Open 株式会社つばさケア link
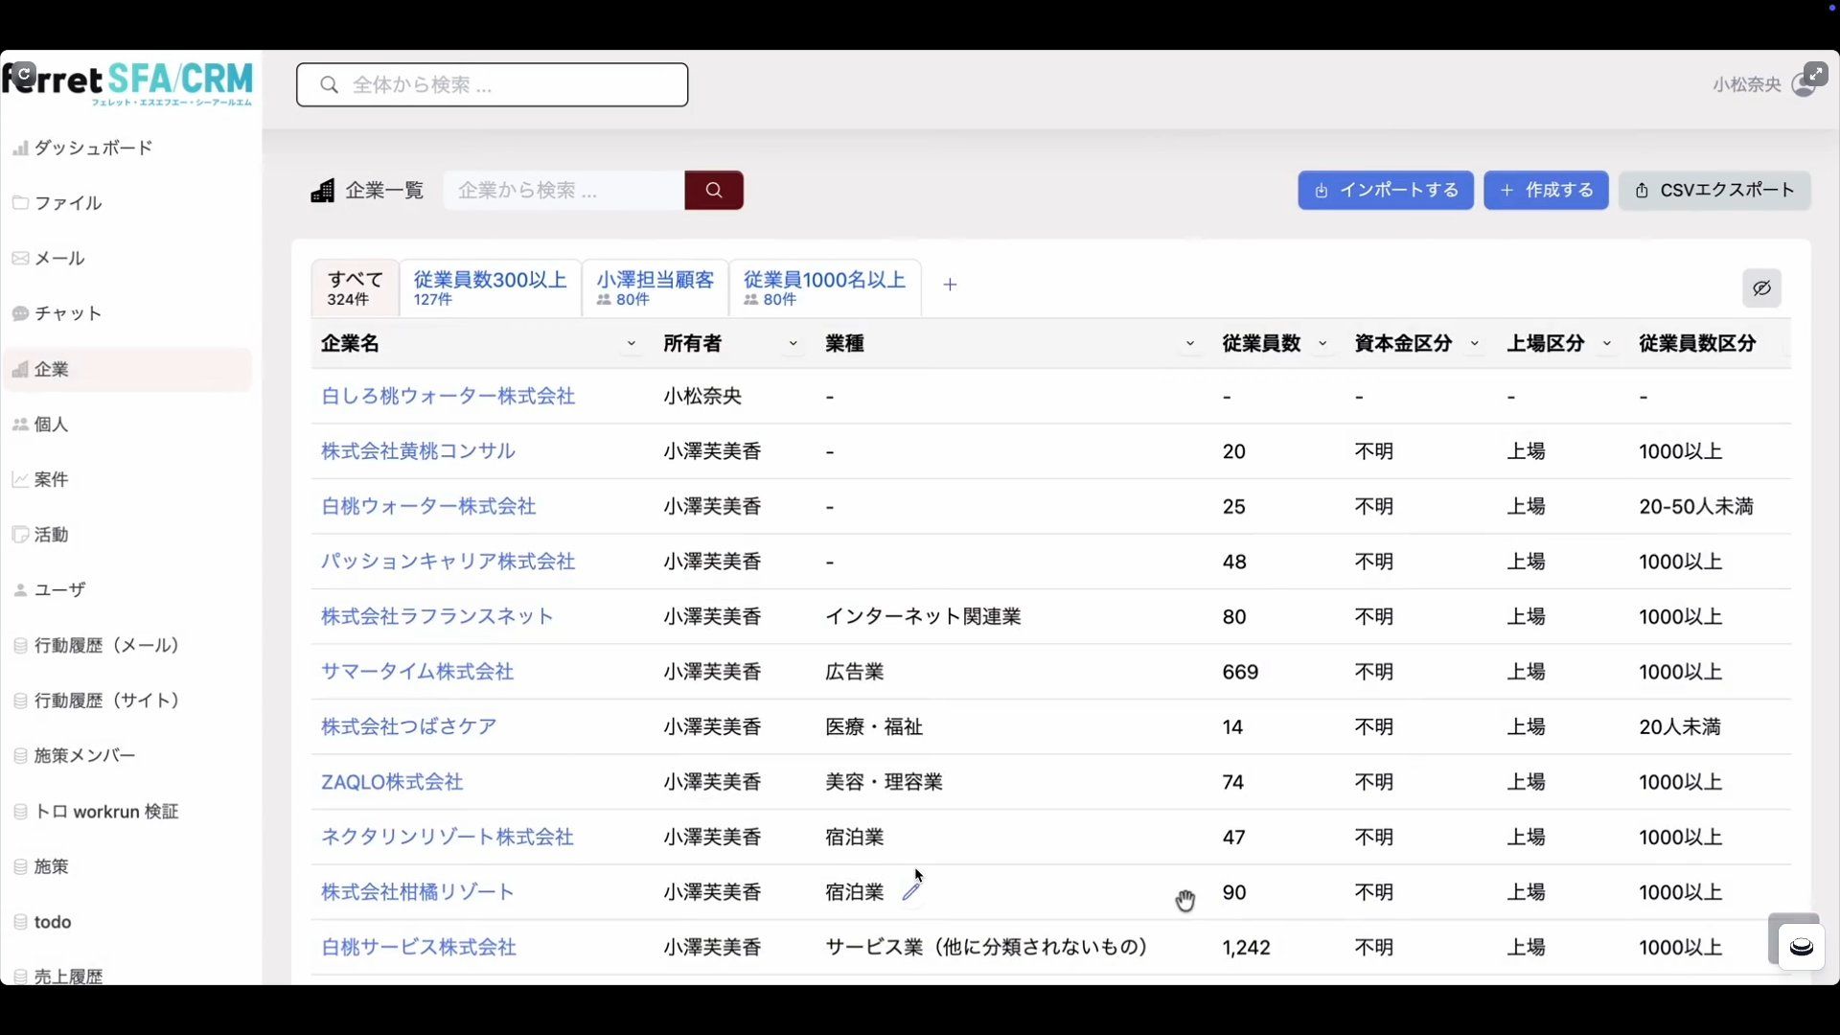 [x=408, y=726]
